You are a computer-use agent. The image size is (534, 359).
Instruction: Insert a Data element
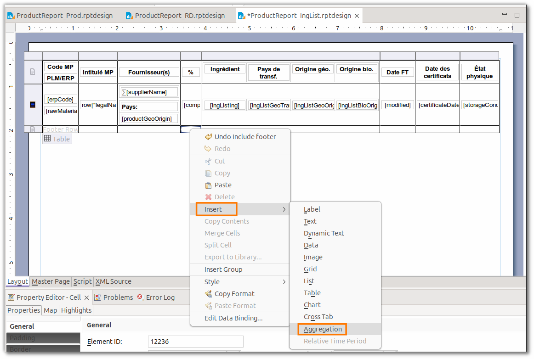(335, 245)
